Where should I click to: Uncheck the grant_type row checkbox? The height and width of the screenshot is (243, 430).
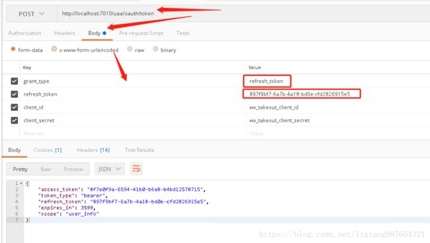(15, 81)
